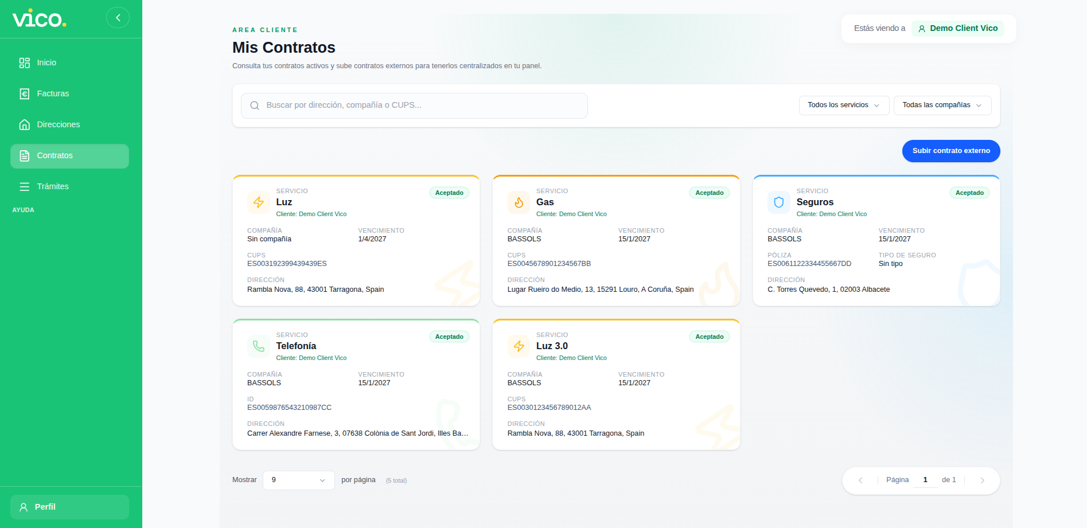
Task: Go to next page arrow in pagination
Action: pos(982,480)
